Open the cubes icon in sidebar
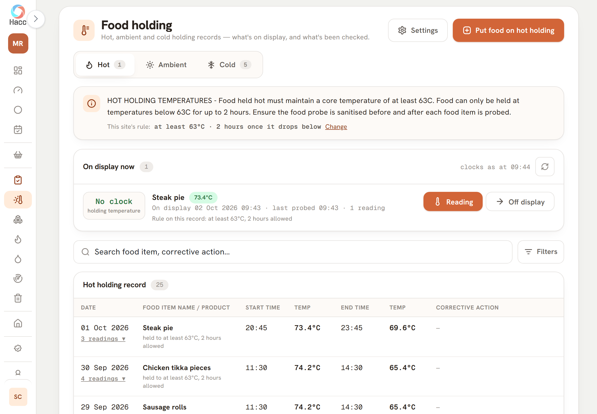The image size is (597, 414). (x=18, y=220)
